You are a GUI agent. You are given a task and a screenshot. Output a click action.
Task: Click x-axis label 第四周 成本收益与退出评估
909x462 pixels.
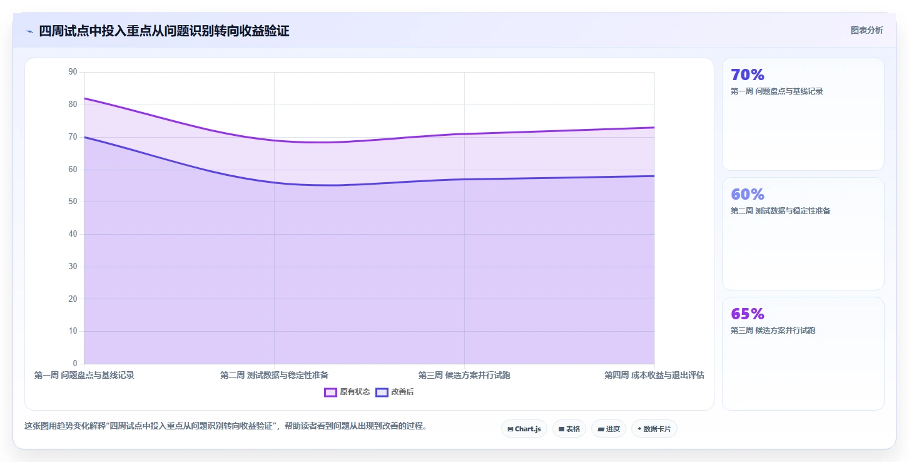(x=654, y=375)
